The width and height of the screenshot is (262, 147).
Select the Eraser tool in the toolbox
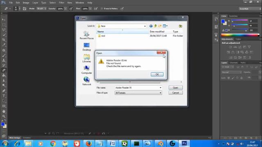4,70
